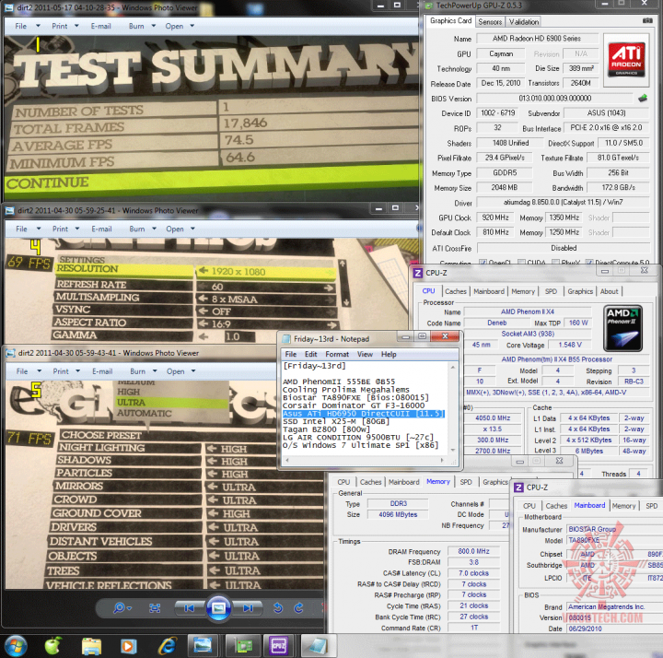Launch Windows Media Player from the taskbar
Image resolution: width=663 pixels, height=658 pixels.
129,646
